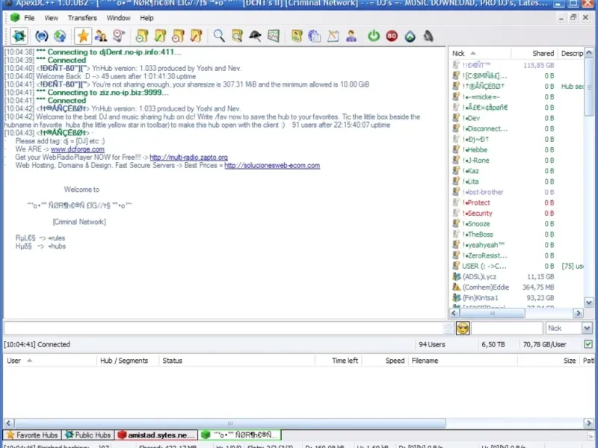Open Recent Hubs toolbar icon

120,36
